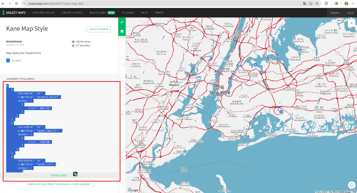This screenshot has width=357, height=193.
Task: Open the Chrome three-dot menu
Action: point(353,3)
